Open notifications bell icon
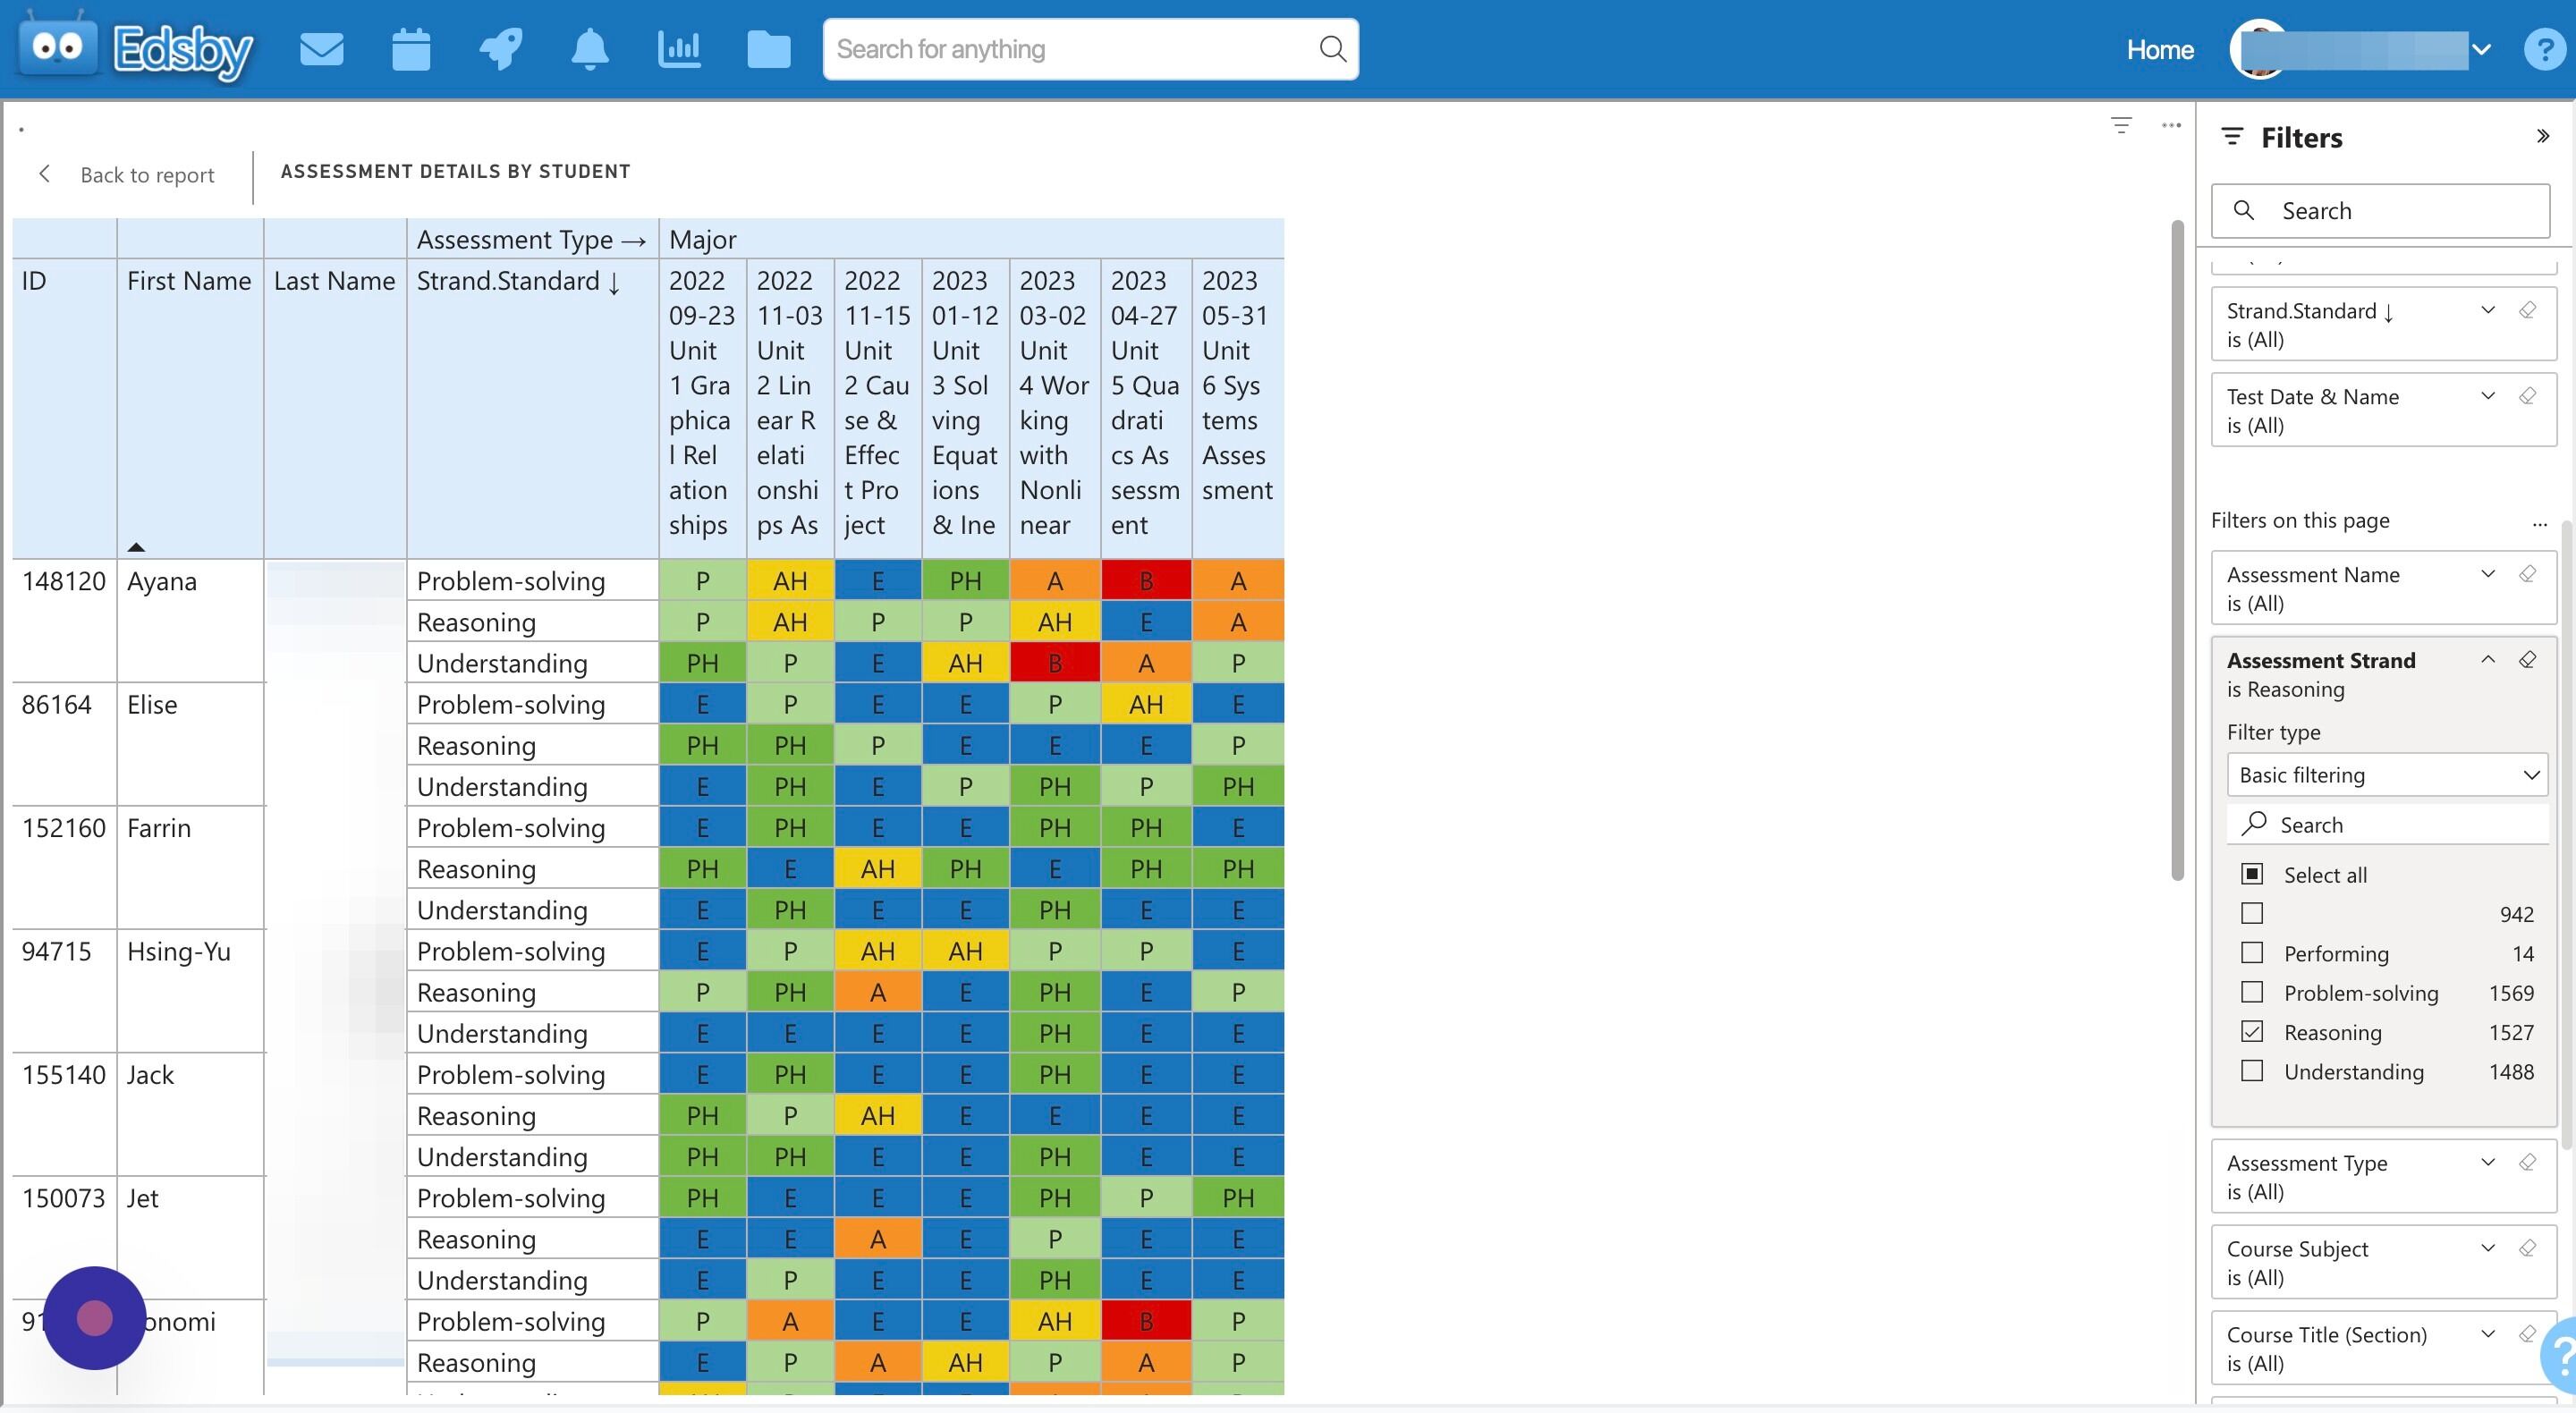2576x1413 pixels. click(589, 49)
